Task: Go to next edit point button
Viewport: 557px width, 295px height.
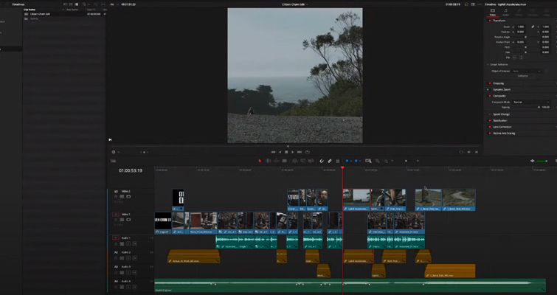Action: (x=469, y=152)
